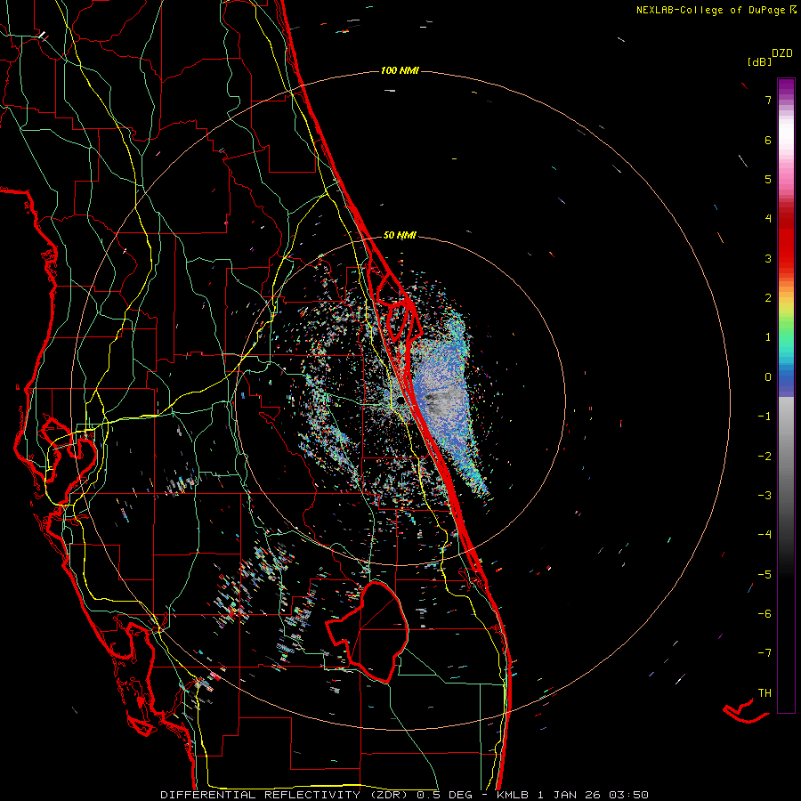
Task: Click the legend value "-4"
Action: pyautogui.click(x=765, y=535)
